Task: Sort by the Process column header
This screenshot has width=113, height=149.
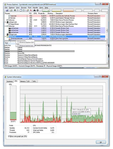Action: [x=16, y=14]
